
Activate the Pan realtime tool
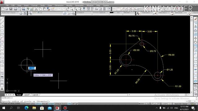tap(67, 9)
